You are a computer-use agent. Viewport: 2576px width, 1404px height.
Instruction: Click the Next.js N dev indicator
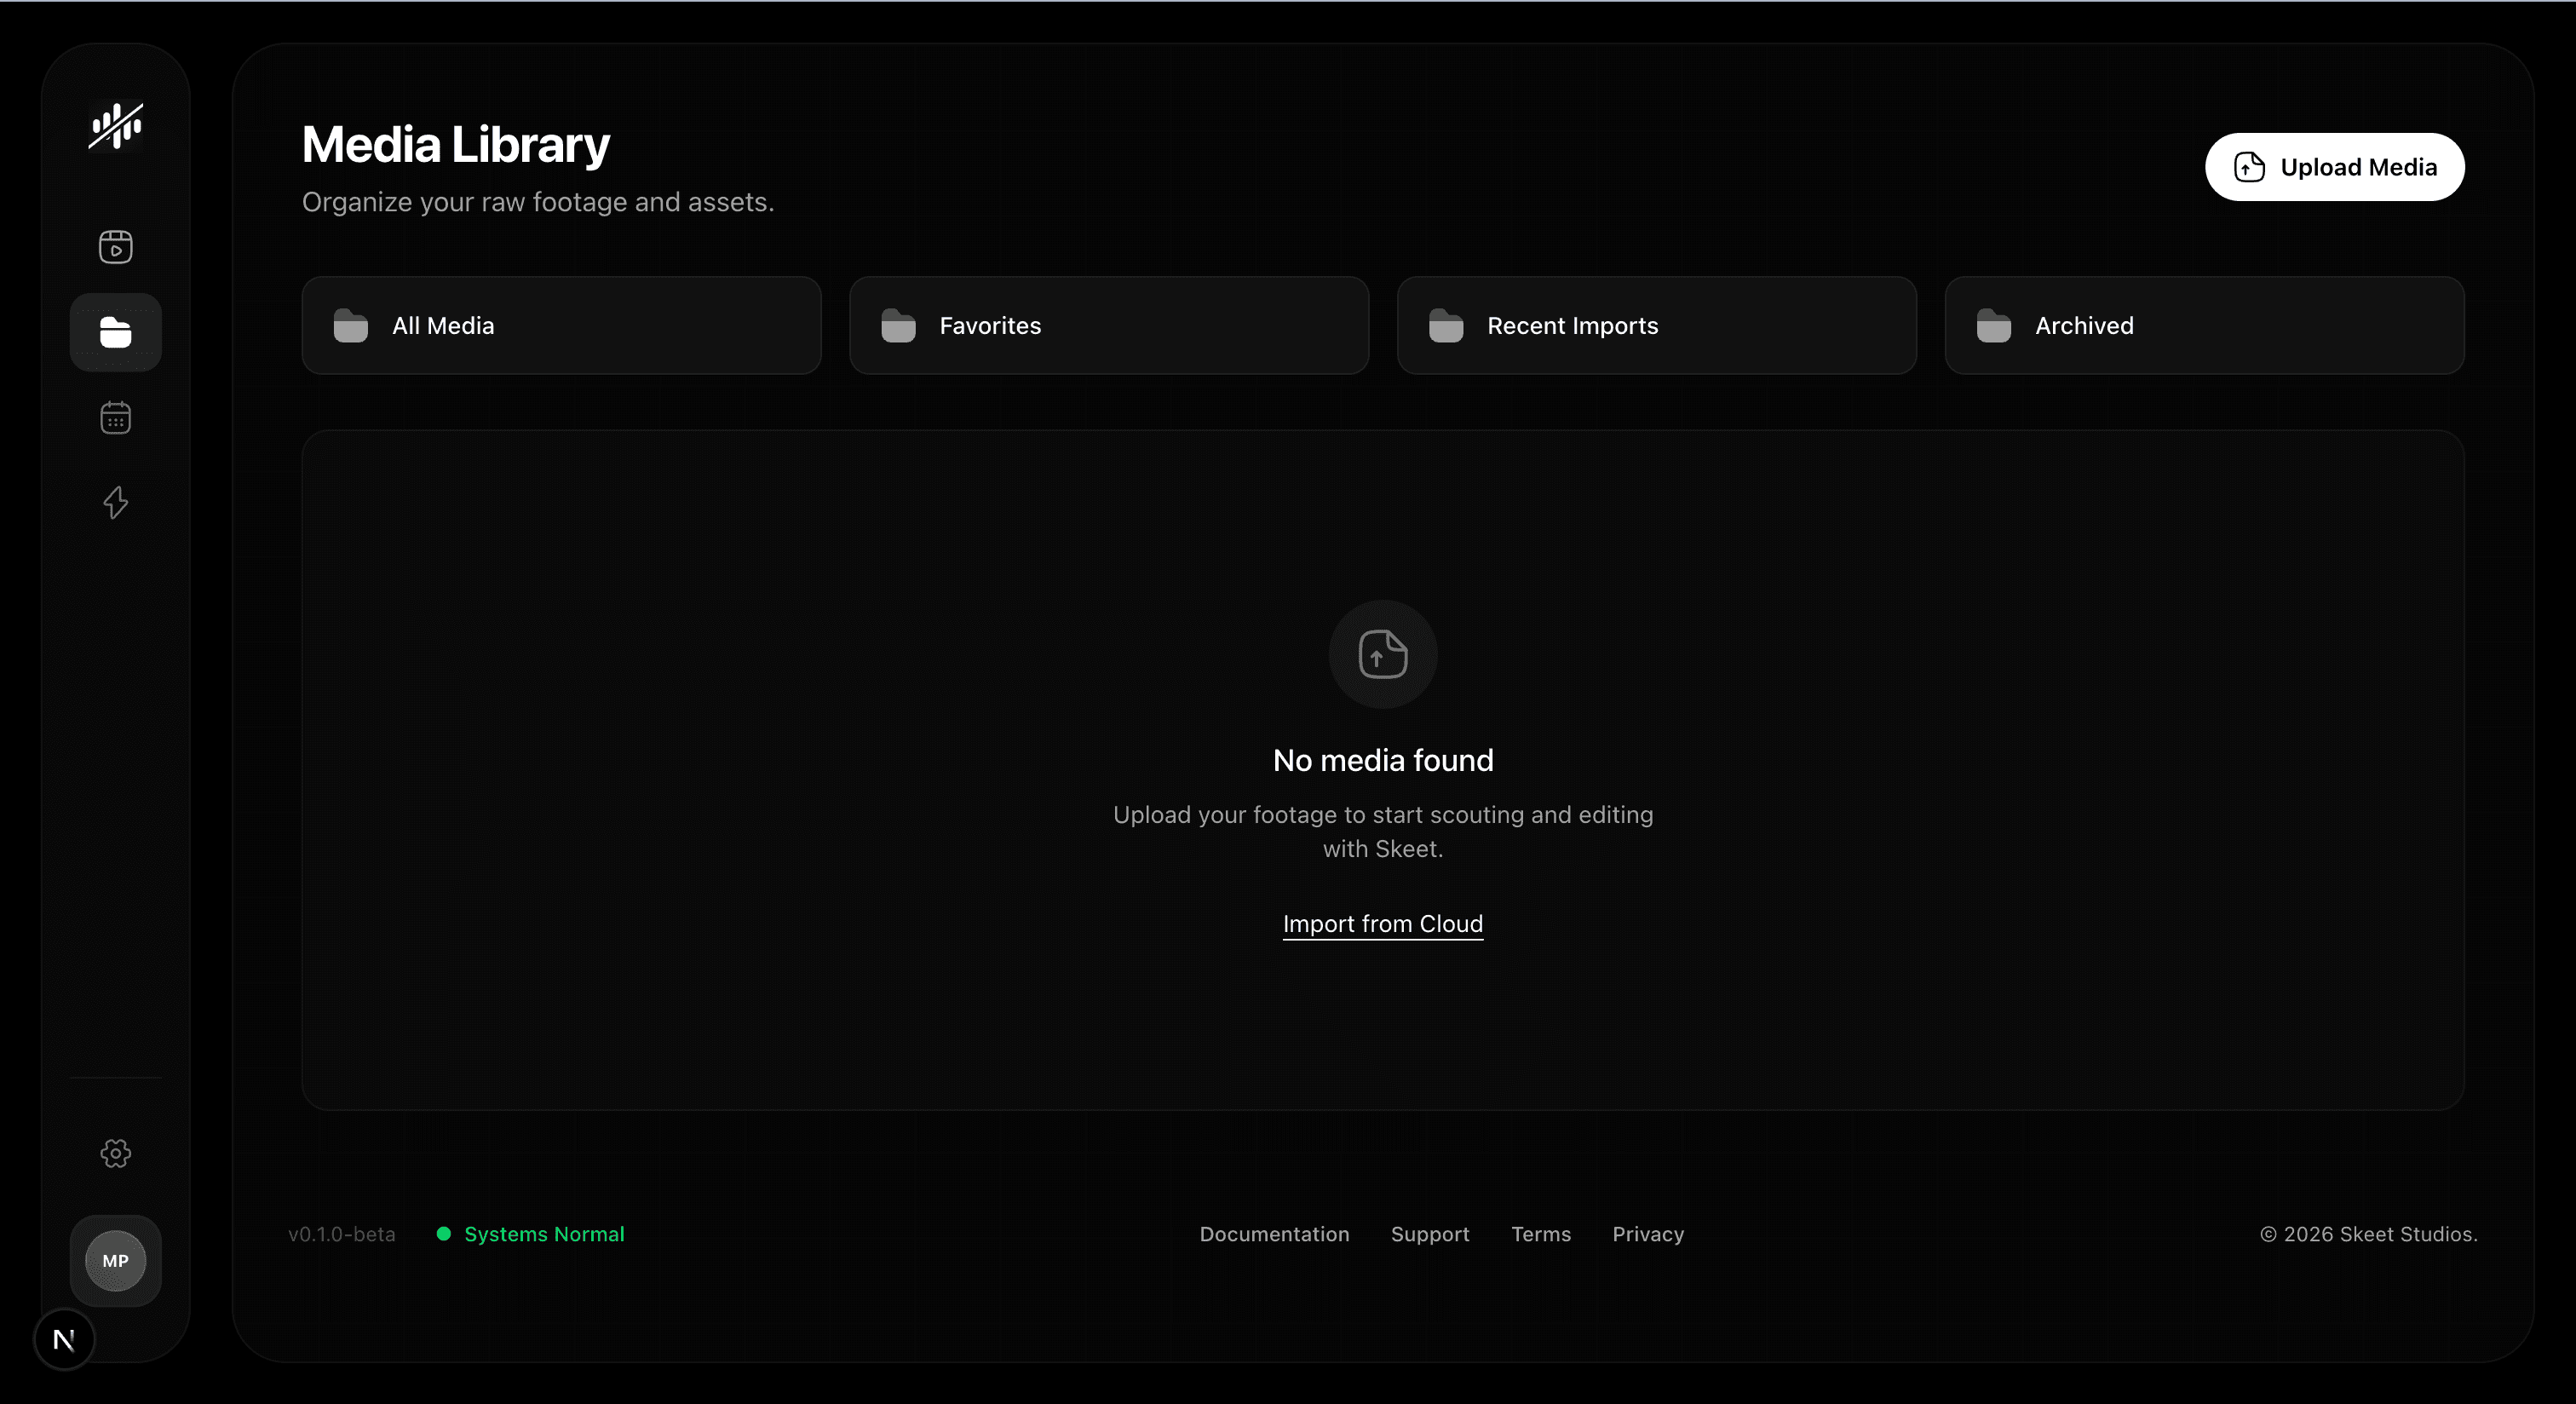tap(64, 1339)
